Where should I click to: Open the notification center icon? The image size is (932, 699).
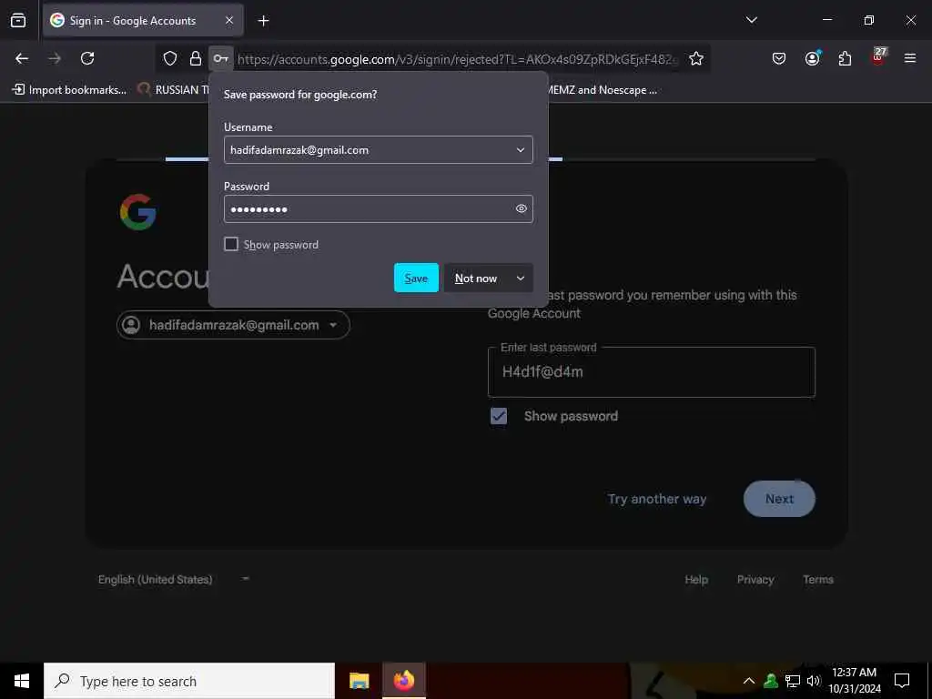[902, 681]
